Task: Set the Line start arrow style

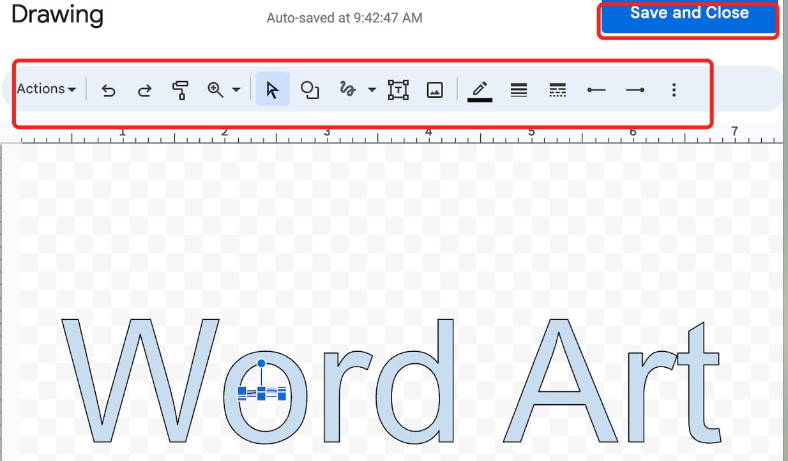Action: 596,90
